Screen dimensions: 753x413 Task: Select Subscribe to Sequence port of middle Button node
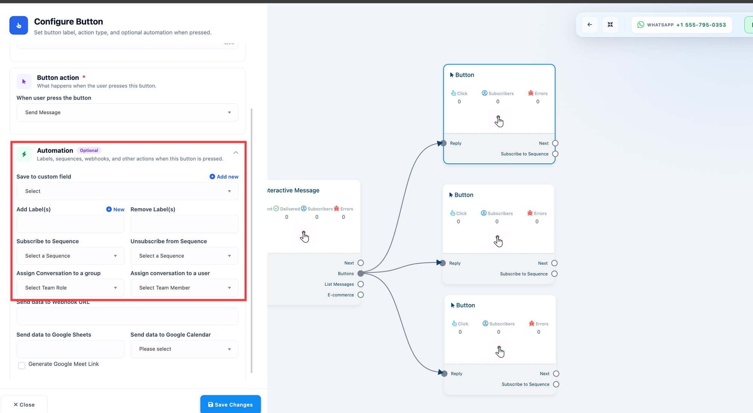click(554, 274)
